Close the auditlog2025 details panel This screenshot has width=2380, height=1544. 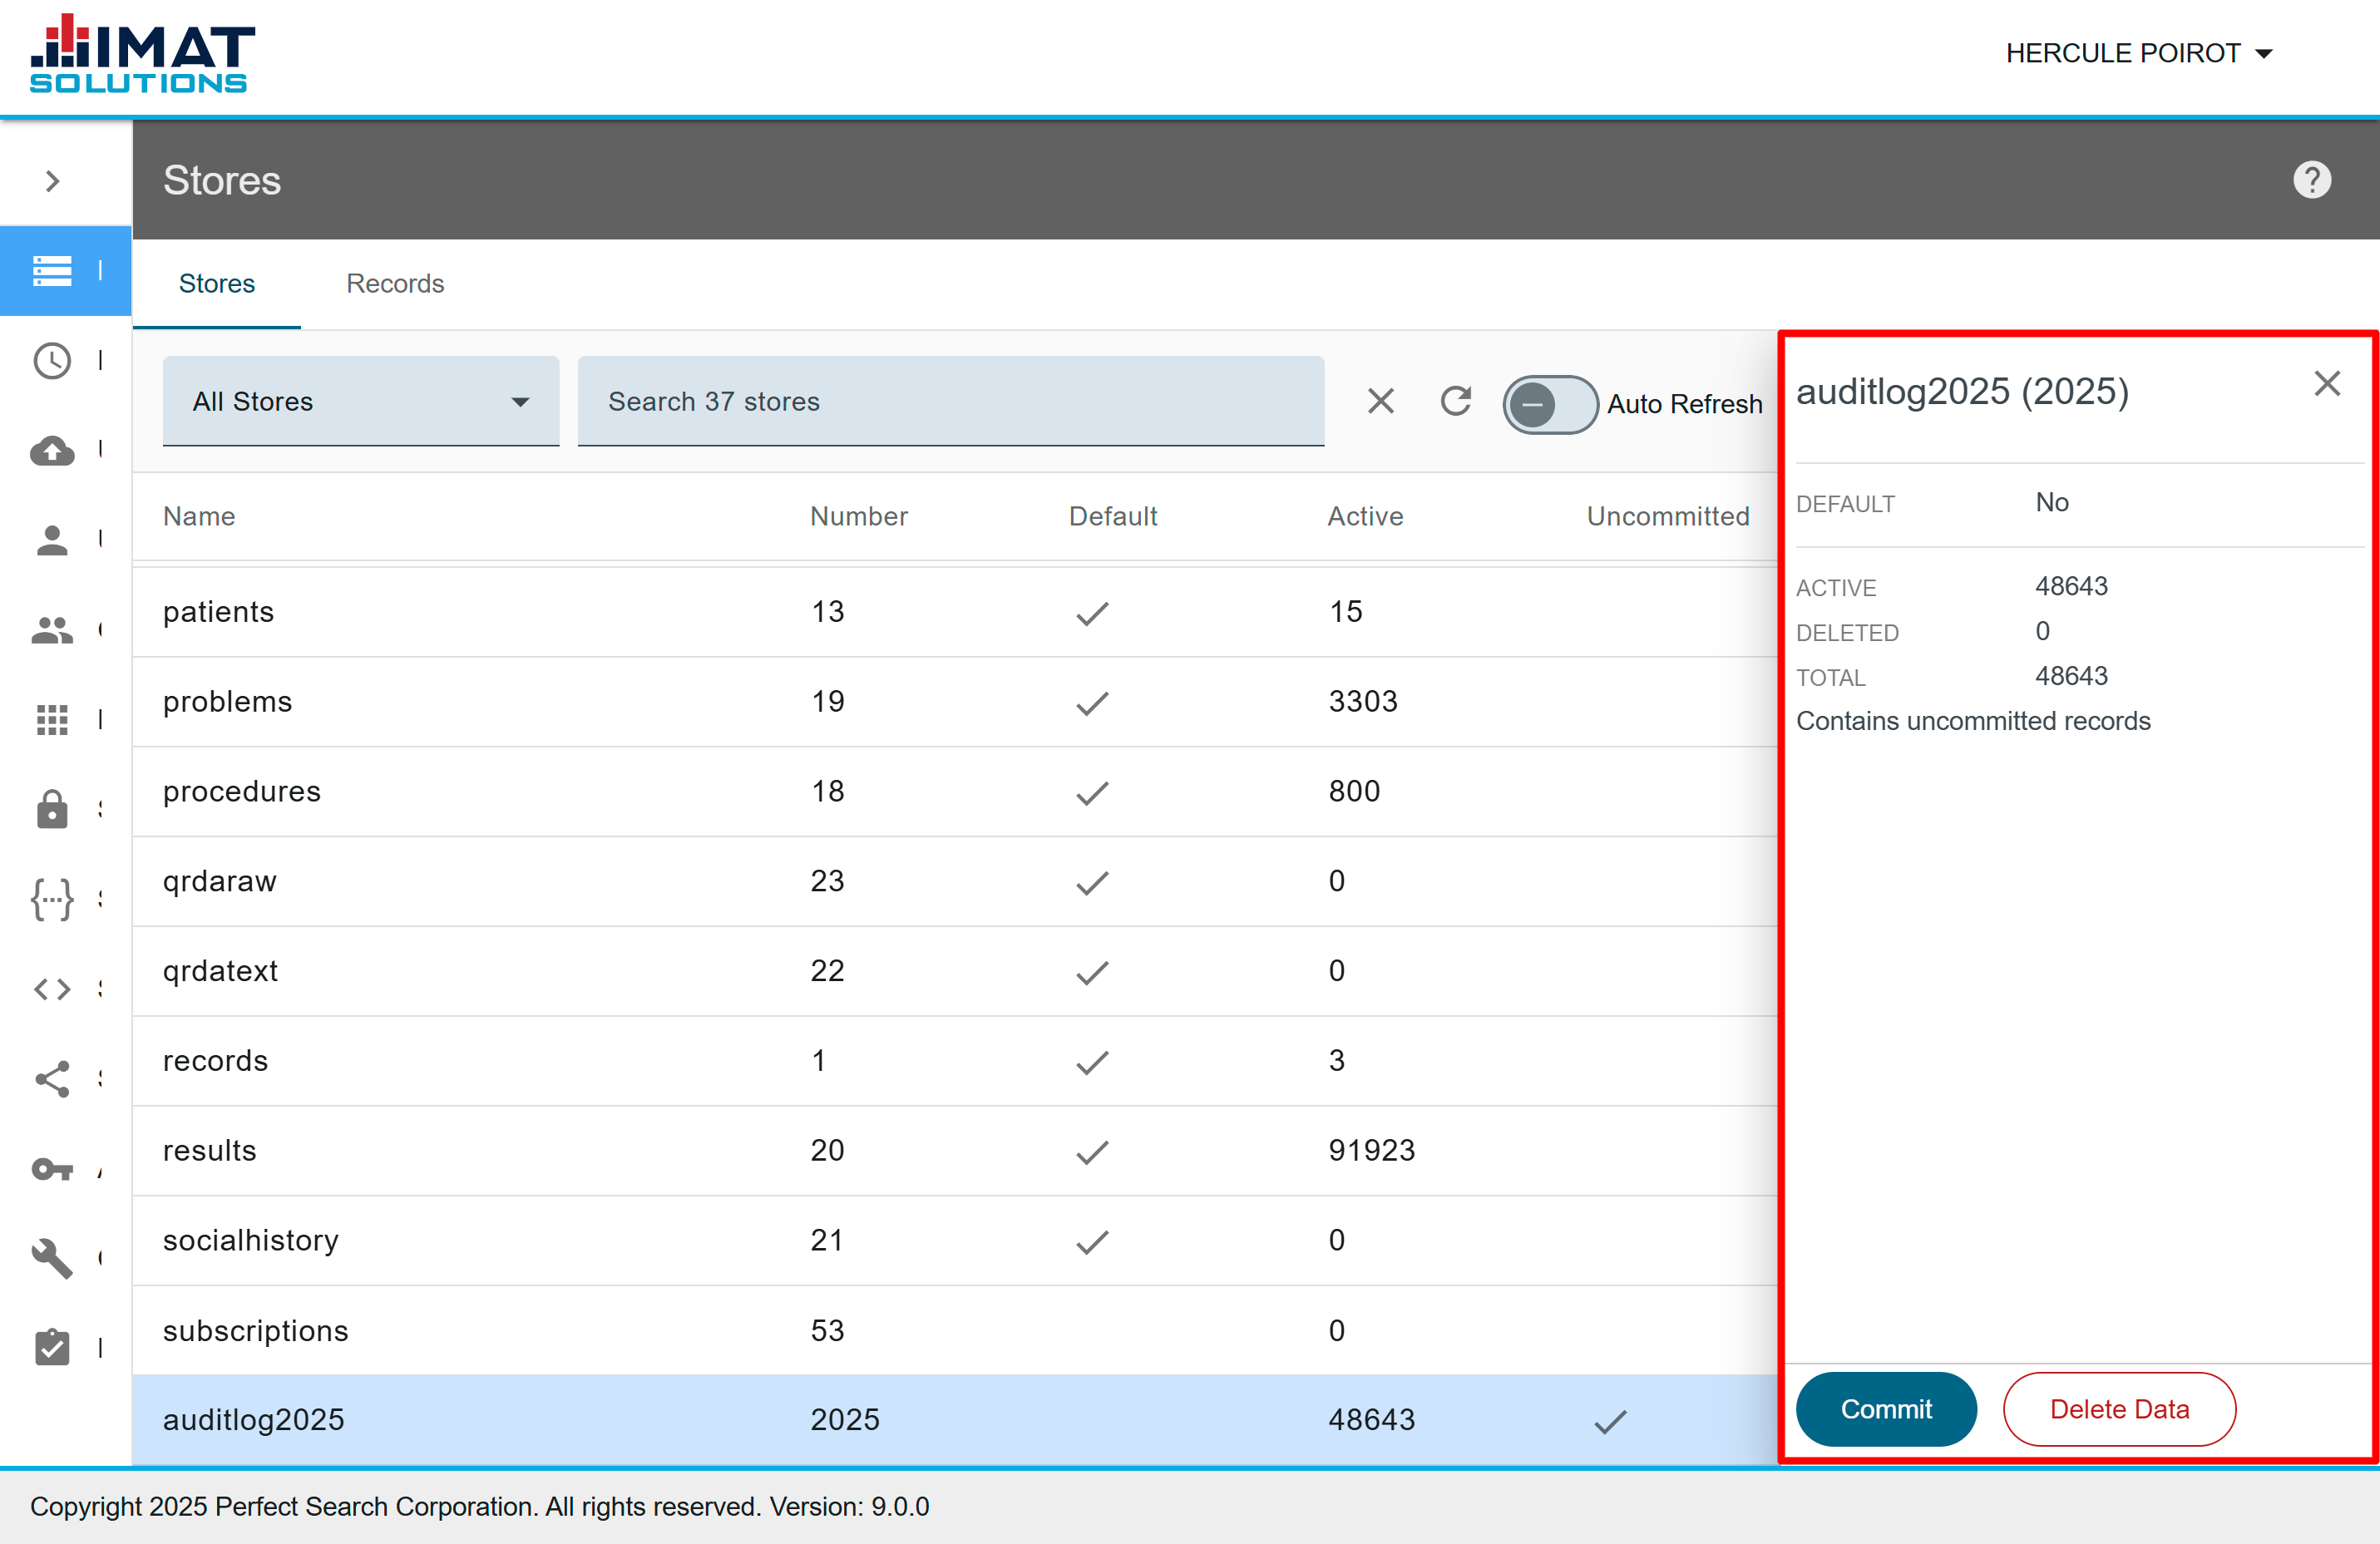point(2326,383)
